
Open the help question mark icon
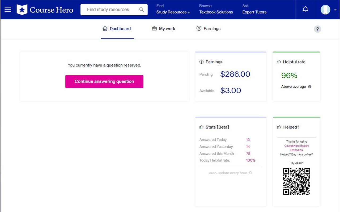pos(317,29)
